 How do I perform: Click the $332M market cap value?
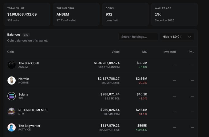click(x=142, y=63)
